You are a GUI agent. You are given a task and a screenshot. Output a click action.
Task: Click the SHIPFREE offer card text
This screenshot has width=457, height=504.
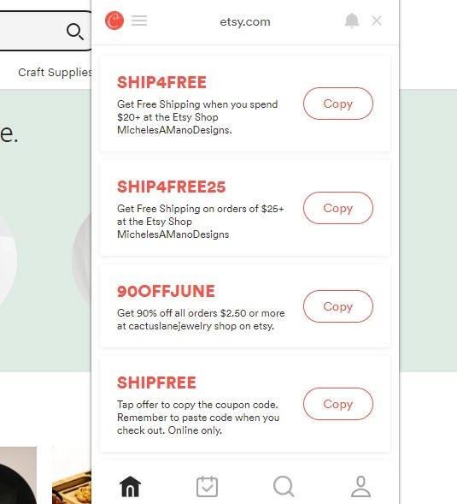198,418
